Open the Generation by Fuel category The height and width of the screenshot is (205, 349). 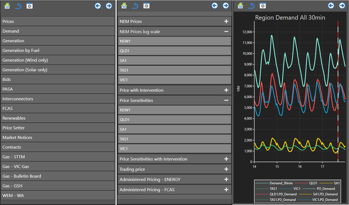(x=58, y=50)
